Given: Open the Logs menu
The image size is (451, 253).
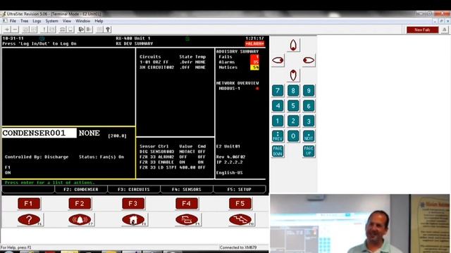Looking at the screenshot, I should coord(37,21).
